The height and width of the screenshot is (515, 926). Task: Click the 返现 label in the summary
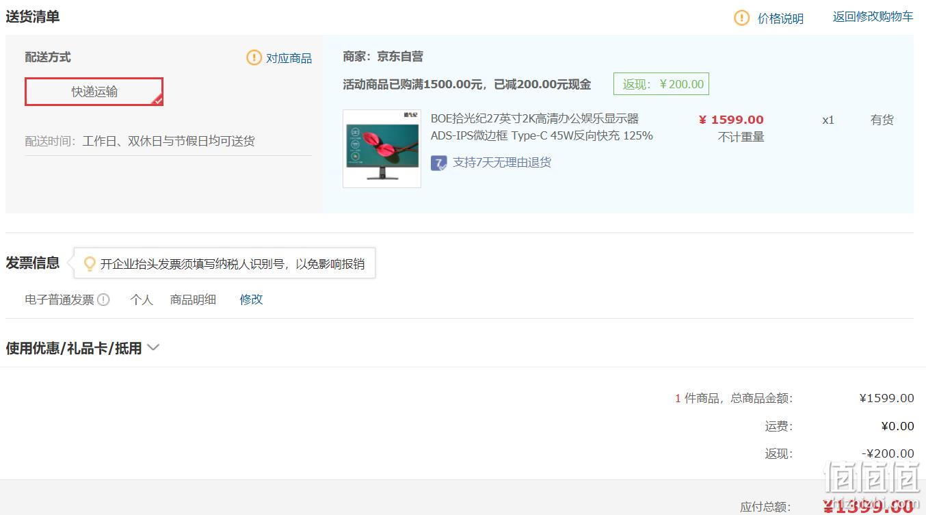point(779,454)
